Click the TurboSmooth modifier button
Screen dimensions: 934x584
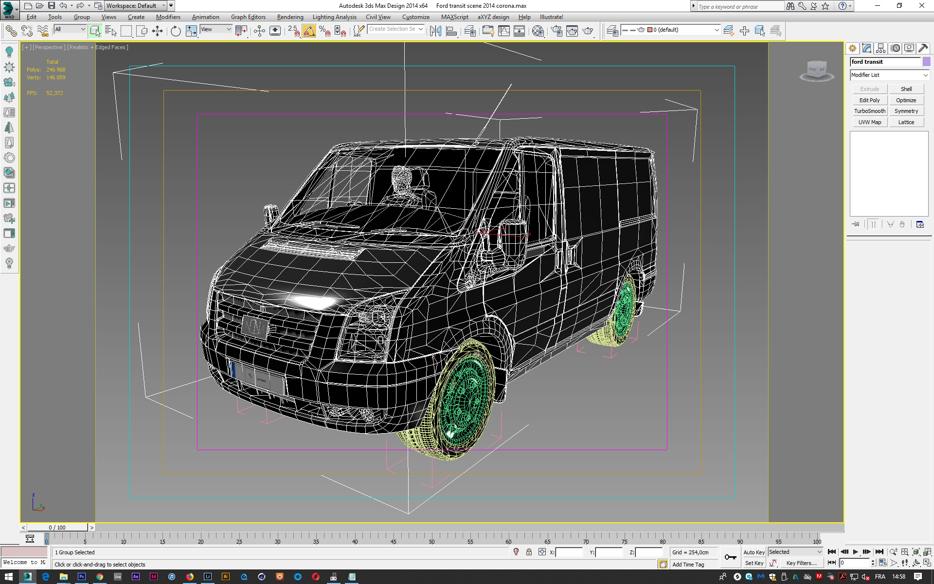click(870, 111)
